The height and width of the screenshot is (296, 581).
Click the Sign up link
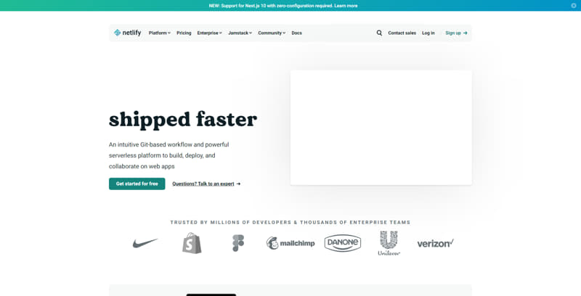[456, 33]
